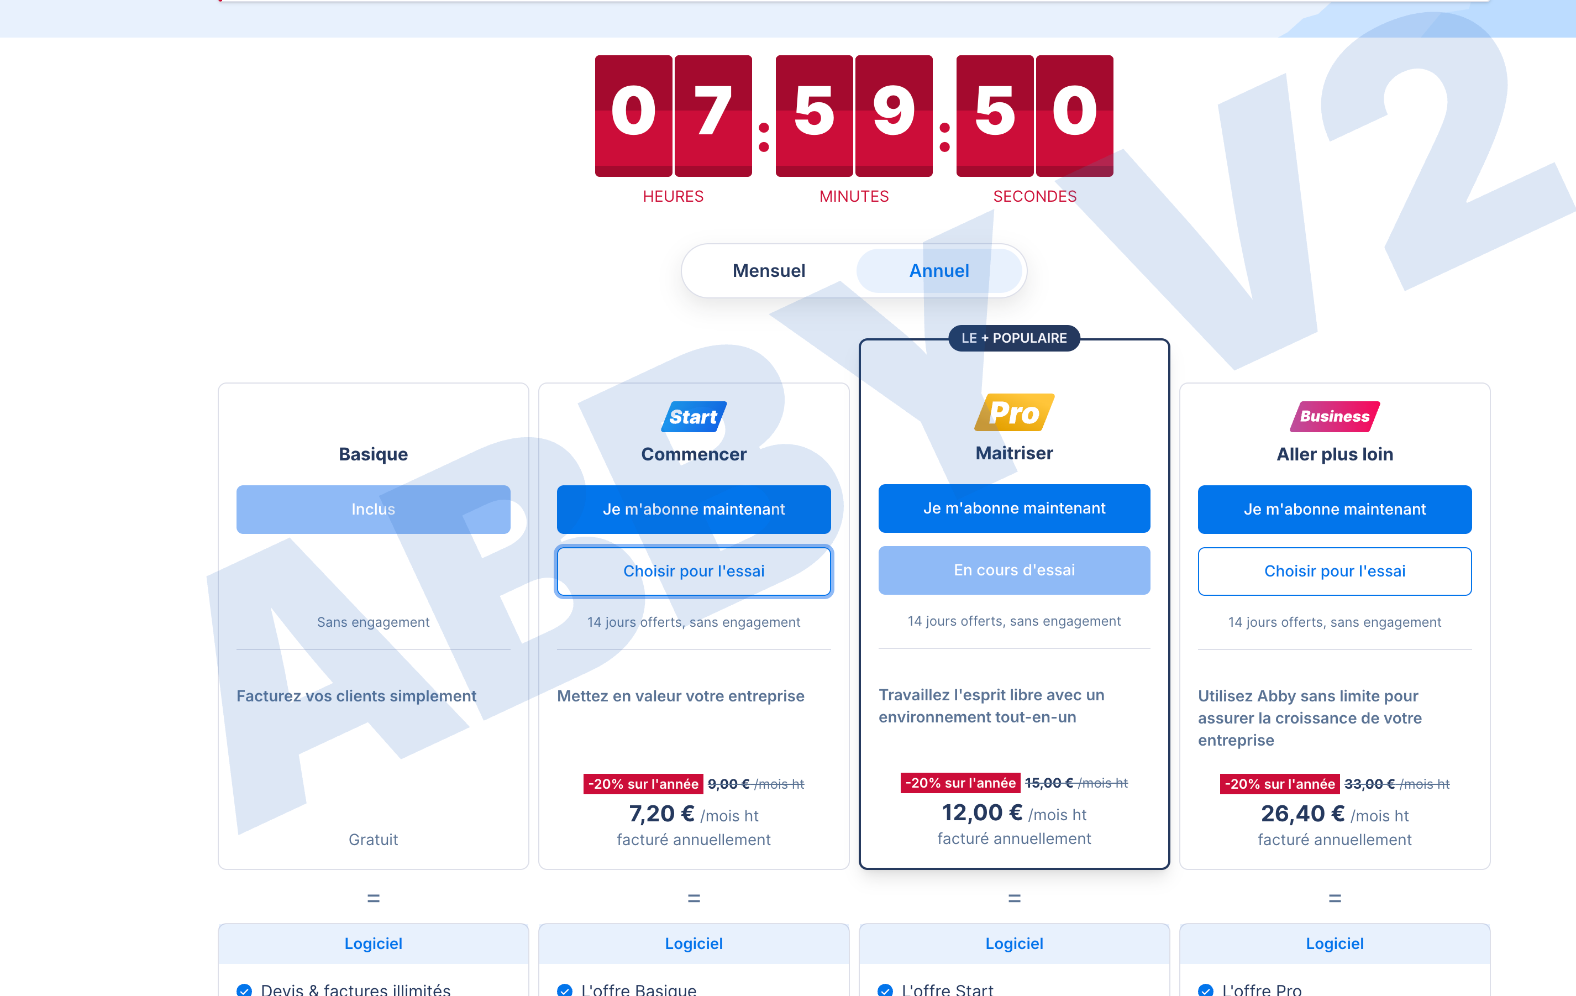The height and width of the screenshot is (996, 1576).
Task: Expand the Basique column equals handle
Action: click(x=373, y=898)
